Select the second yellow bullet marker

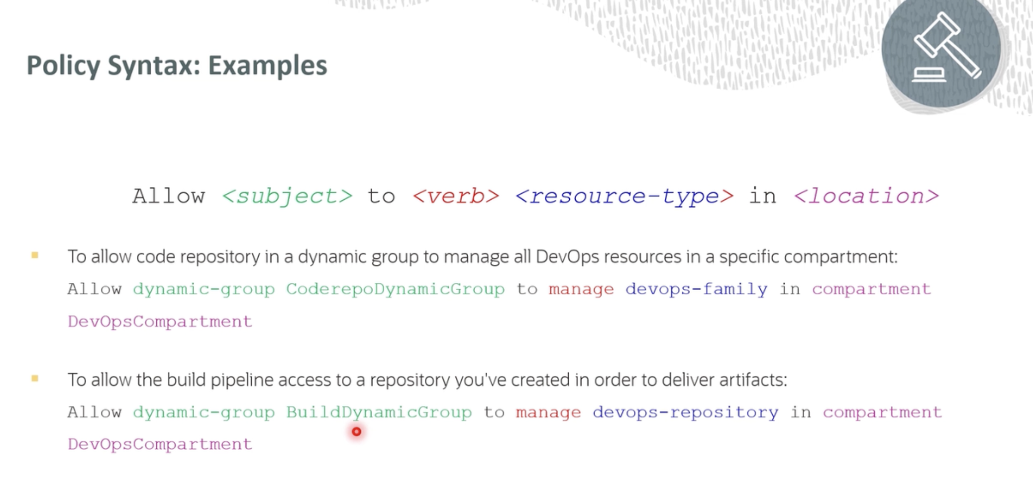35,379
